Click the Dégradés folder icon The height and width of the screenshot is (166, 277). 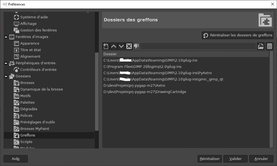(x=16, y=109)
